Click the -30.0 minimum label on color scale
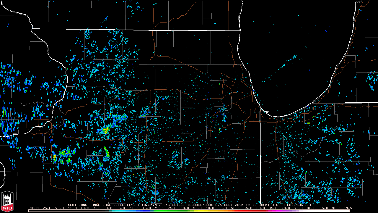The image size is (378, 213). tap(33, 208)
